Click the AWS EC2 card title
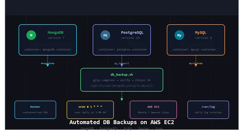This screenshot has width=247, height=134. point(153,107)
